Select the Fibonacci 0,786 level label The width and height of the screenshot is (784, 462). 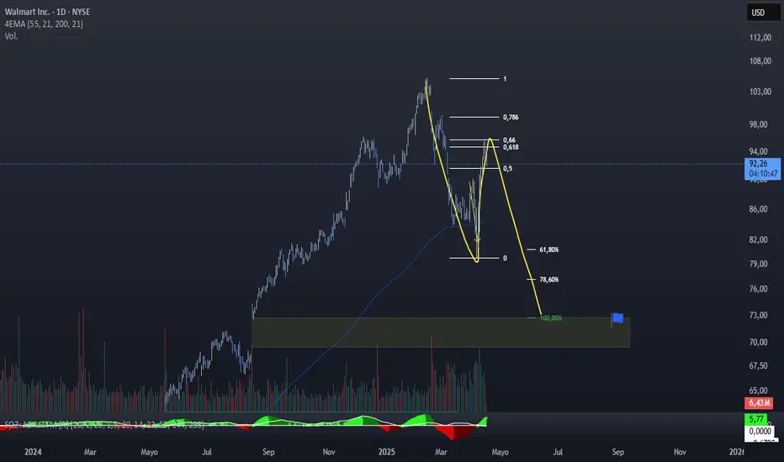point(511,118)
